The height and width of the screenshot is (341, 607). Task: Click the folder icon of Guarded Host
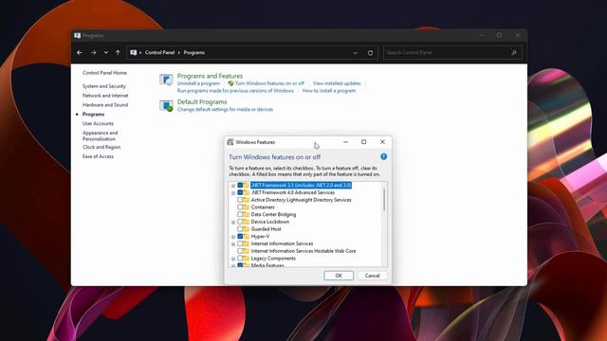click(247, 229)
